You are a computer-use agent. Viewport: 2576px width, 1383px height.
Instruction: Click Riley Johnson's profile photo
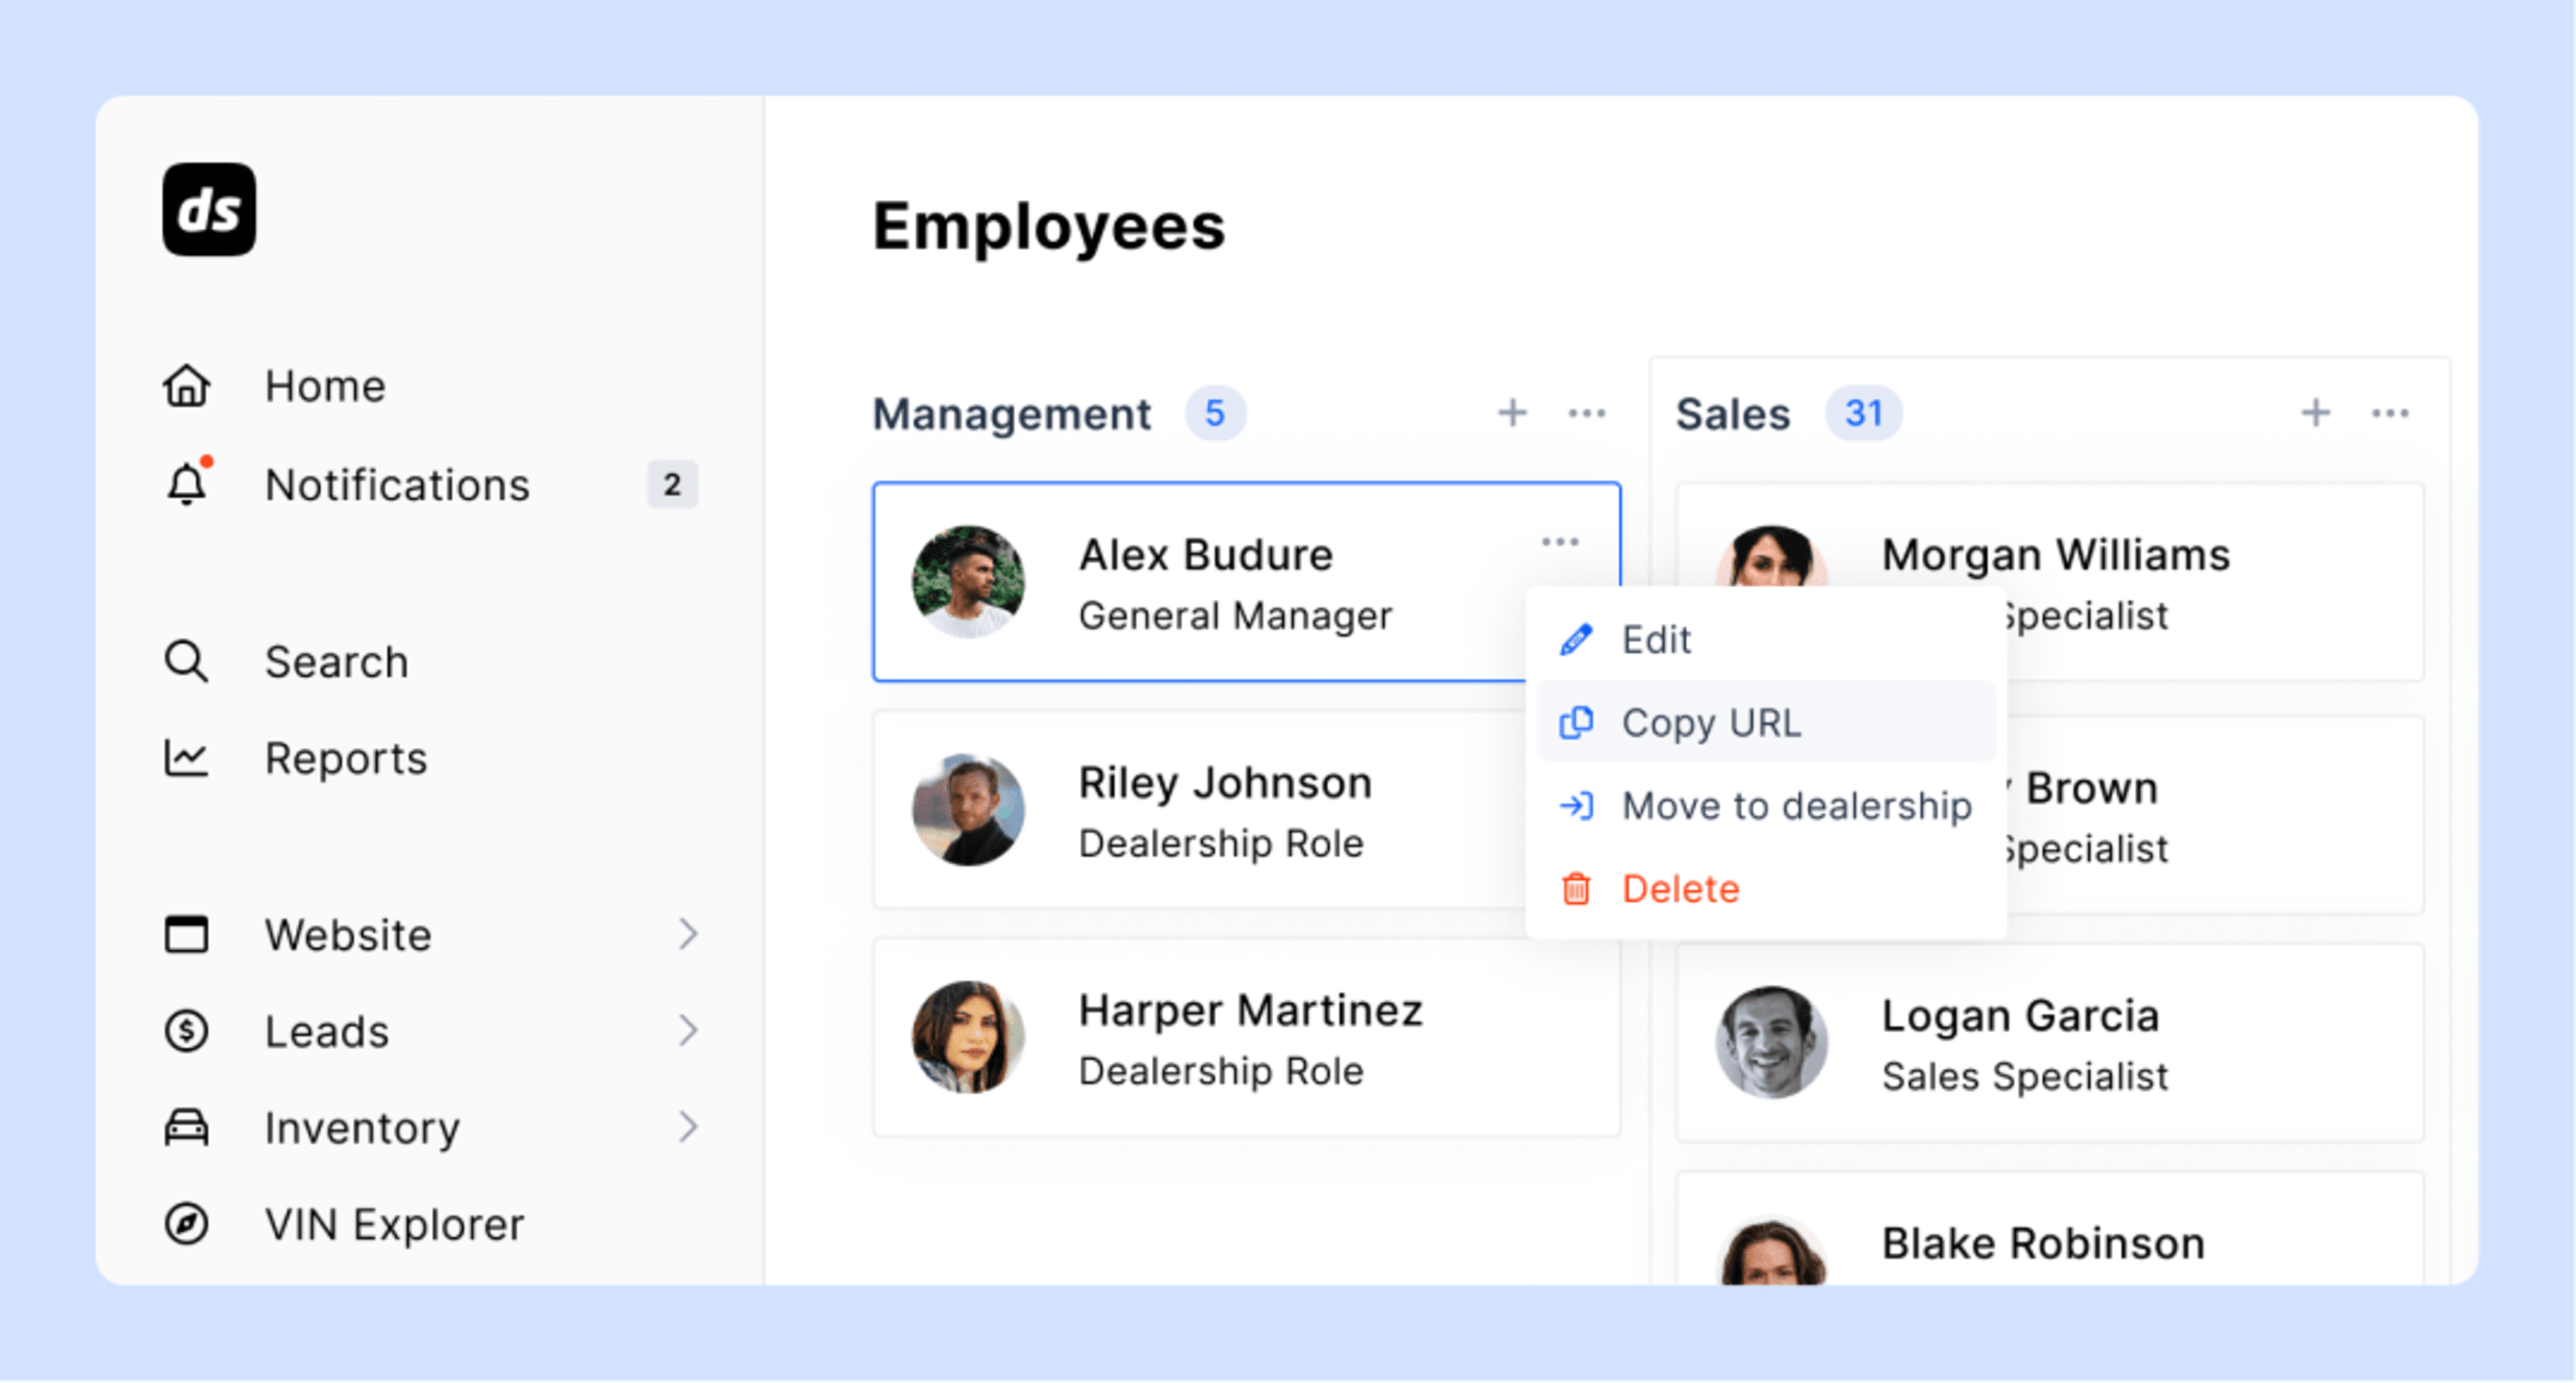[x=968, y=809]
